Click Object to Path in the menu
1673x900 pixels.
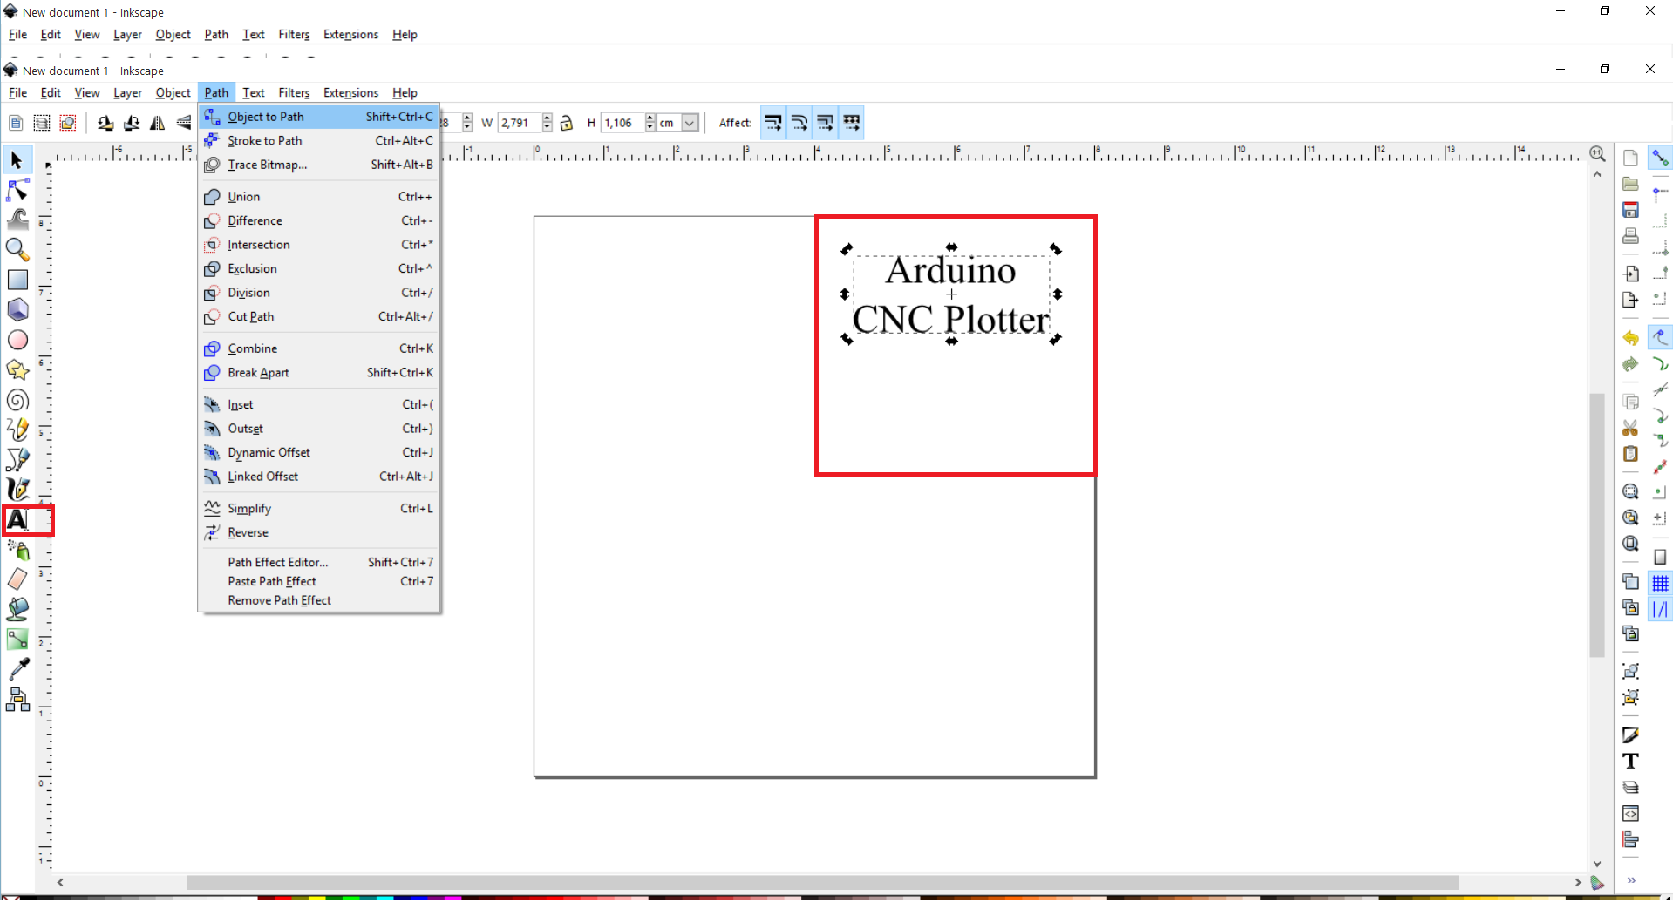pyautogui.click(x=266, y=116)
